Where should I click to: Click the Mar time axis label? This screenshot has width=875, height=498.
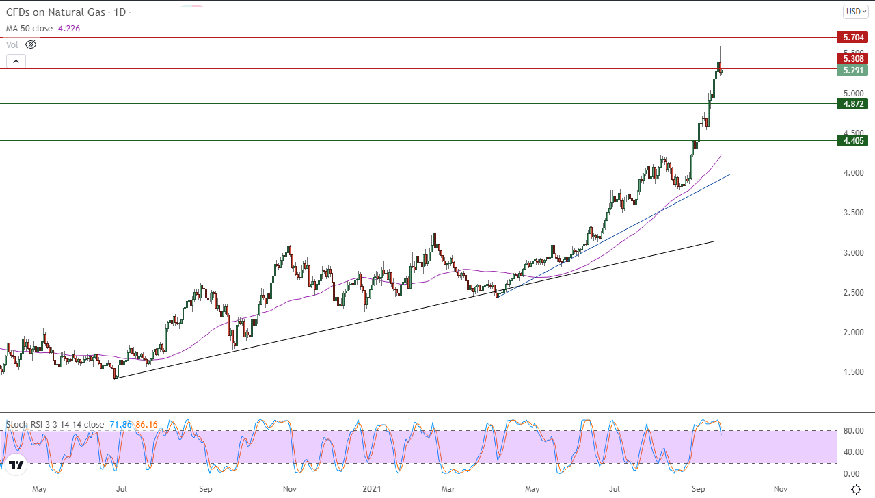448,489
